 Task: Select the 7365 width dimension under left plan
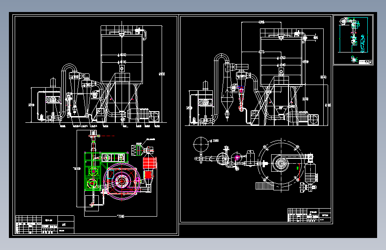tap(121, 217)
